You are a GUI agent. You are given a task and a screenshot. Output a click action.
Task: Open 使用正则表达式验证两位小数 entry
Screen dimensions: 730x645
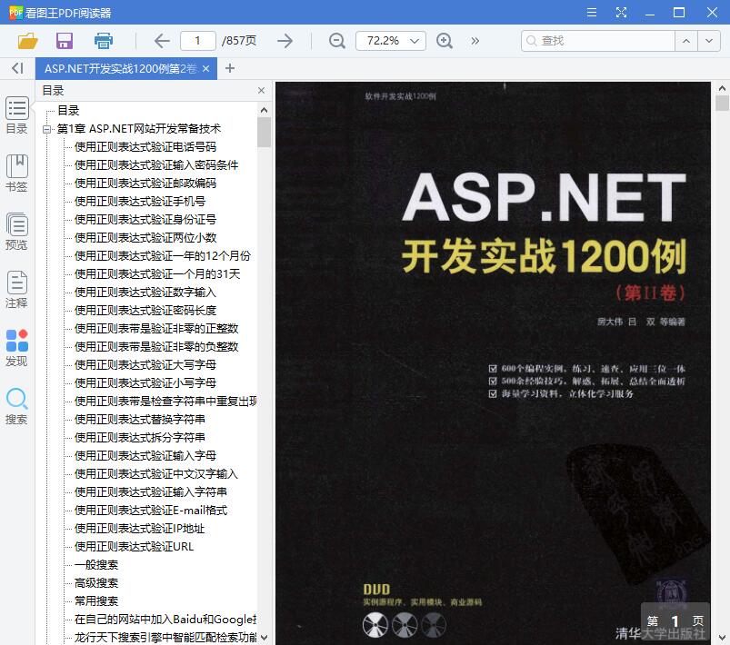tap(145, 238)
